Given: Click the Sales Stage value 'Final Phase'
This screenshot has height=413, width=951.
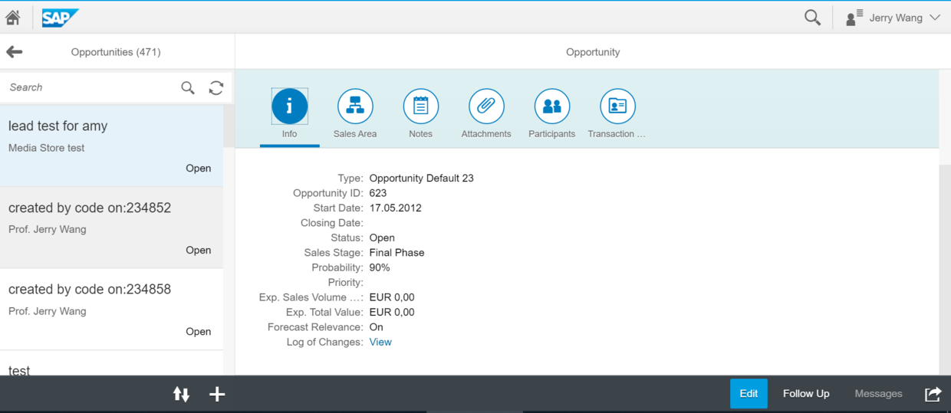Looking at the screenshot, I should coord(397,253).
